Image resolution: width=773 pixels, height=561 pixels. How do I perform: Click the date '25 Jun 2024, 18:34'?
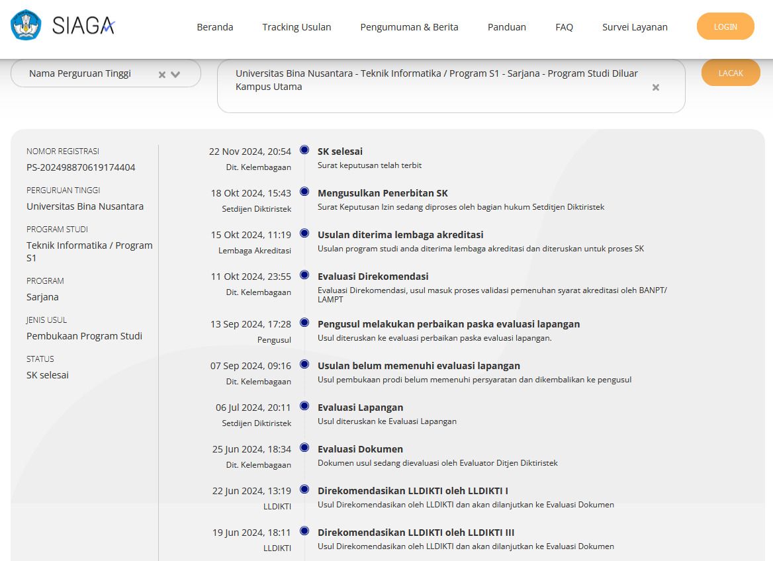(252, 449)
